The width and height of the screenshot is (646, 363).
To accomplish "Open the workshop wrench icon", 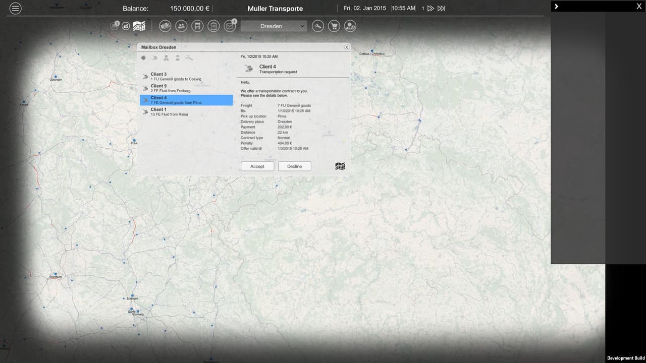I will click(317, 26).
